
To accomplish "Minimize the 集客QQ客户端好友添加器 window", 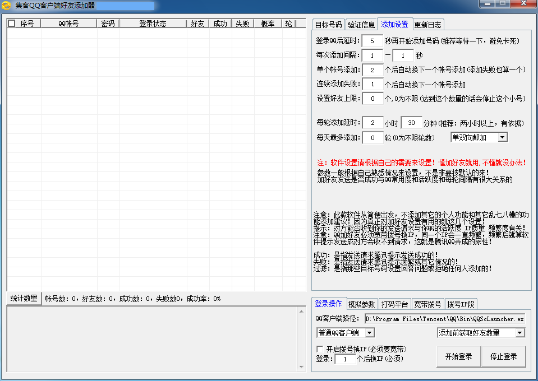I will pyautogui.click(x=486, y=4).
